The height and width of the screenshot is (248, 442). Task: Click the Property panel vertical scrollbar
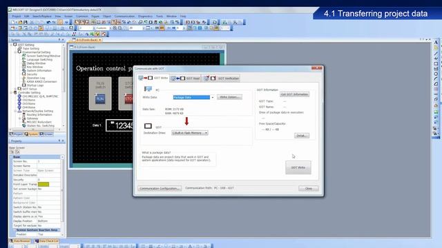[x=62, y=196]
